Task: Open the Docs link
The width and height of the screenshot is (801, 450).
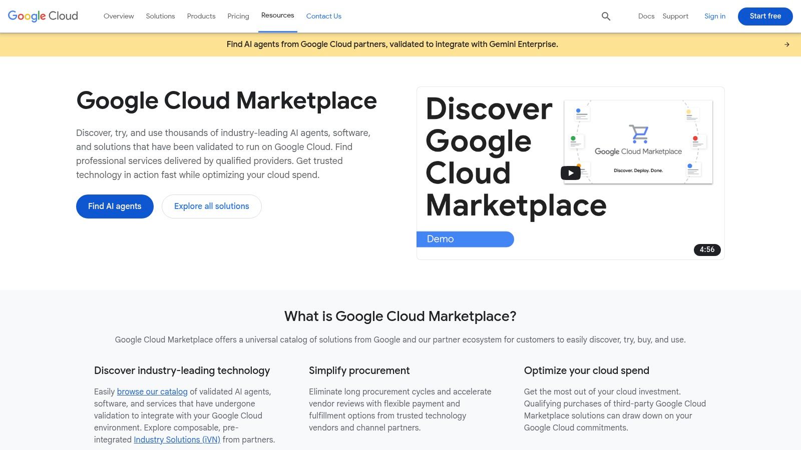Action: (x=646, y=16)
